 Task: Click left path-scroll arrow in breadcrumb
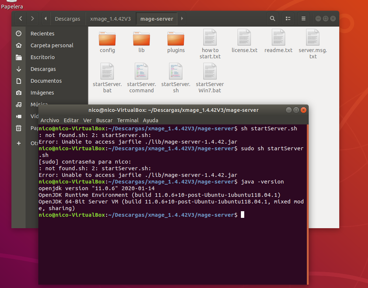[46, 18]
